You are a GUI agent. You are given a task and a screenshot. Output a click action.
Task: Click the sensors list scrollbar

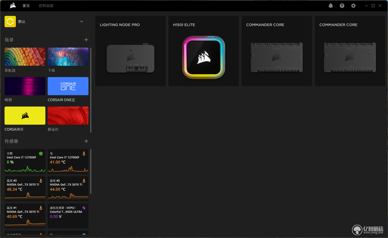(x=91, y=172)
